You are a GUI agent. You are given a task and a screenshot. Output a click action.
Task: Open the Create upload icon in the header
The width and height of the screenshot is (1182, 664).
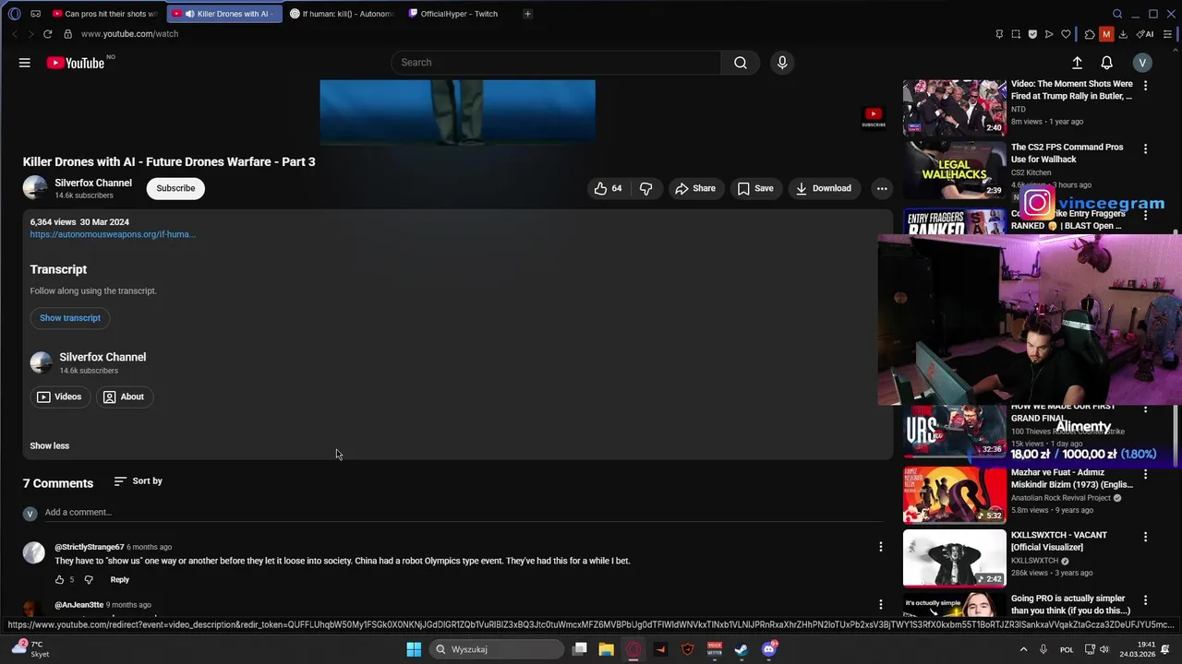[1077, 63]
